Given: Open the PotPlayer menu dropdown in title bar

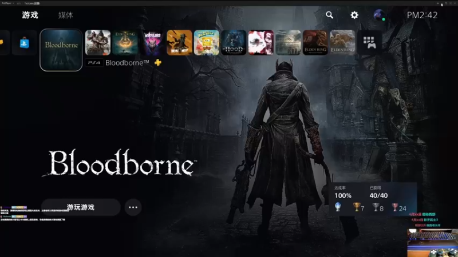Looking at the screenshot, I should tap(7, 3).
